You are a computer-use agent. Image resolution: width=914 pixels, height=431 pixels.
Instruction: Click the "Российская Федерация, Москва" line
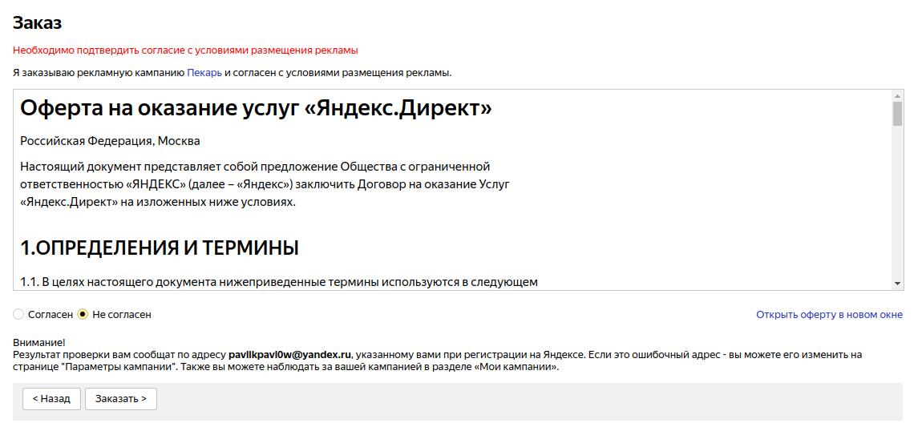[110, 141]
